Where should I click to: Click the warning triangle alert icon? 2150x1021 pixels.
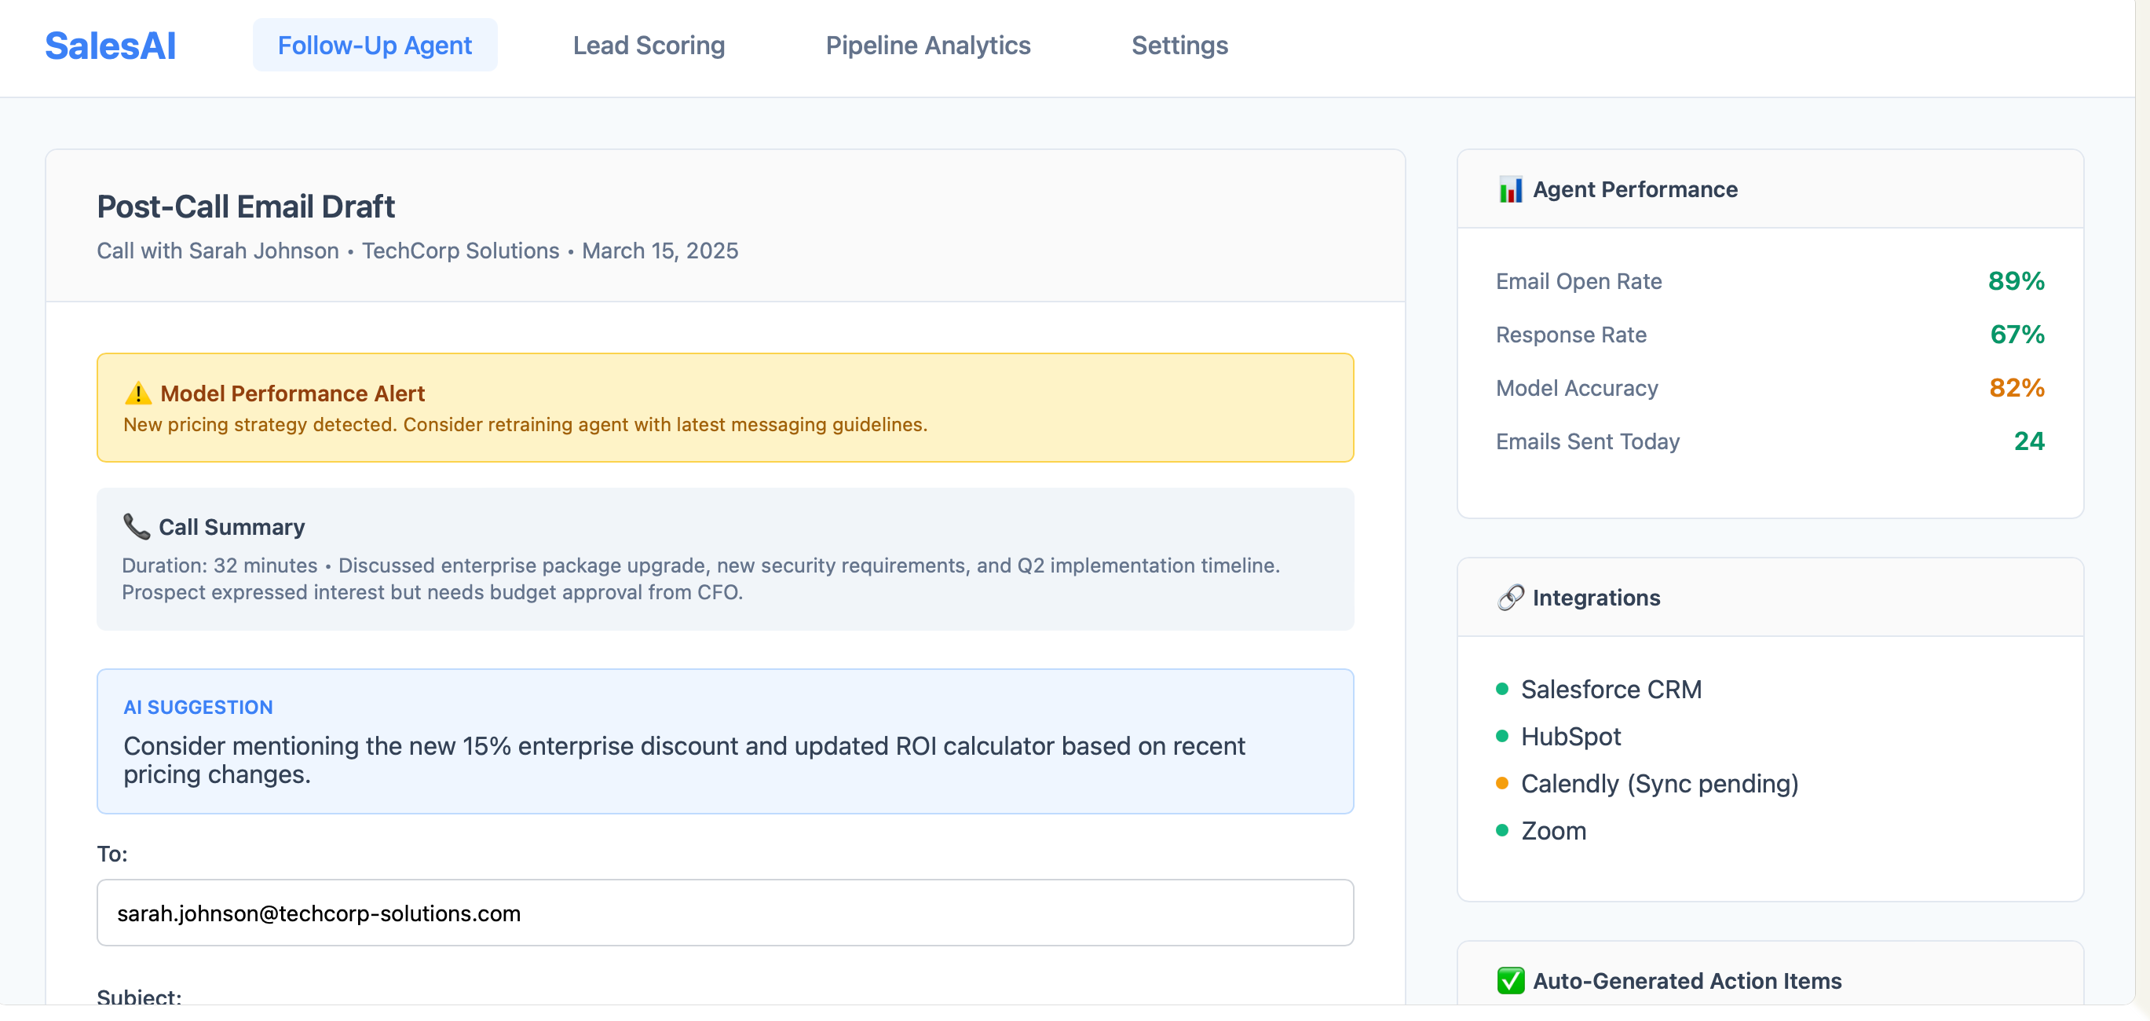tap(137, 393)
